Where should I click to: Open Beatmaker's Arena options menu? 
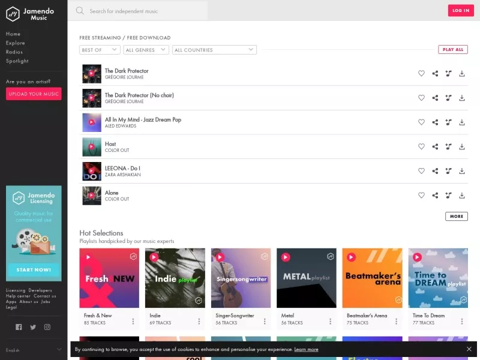click(x=396, y=321)
